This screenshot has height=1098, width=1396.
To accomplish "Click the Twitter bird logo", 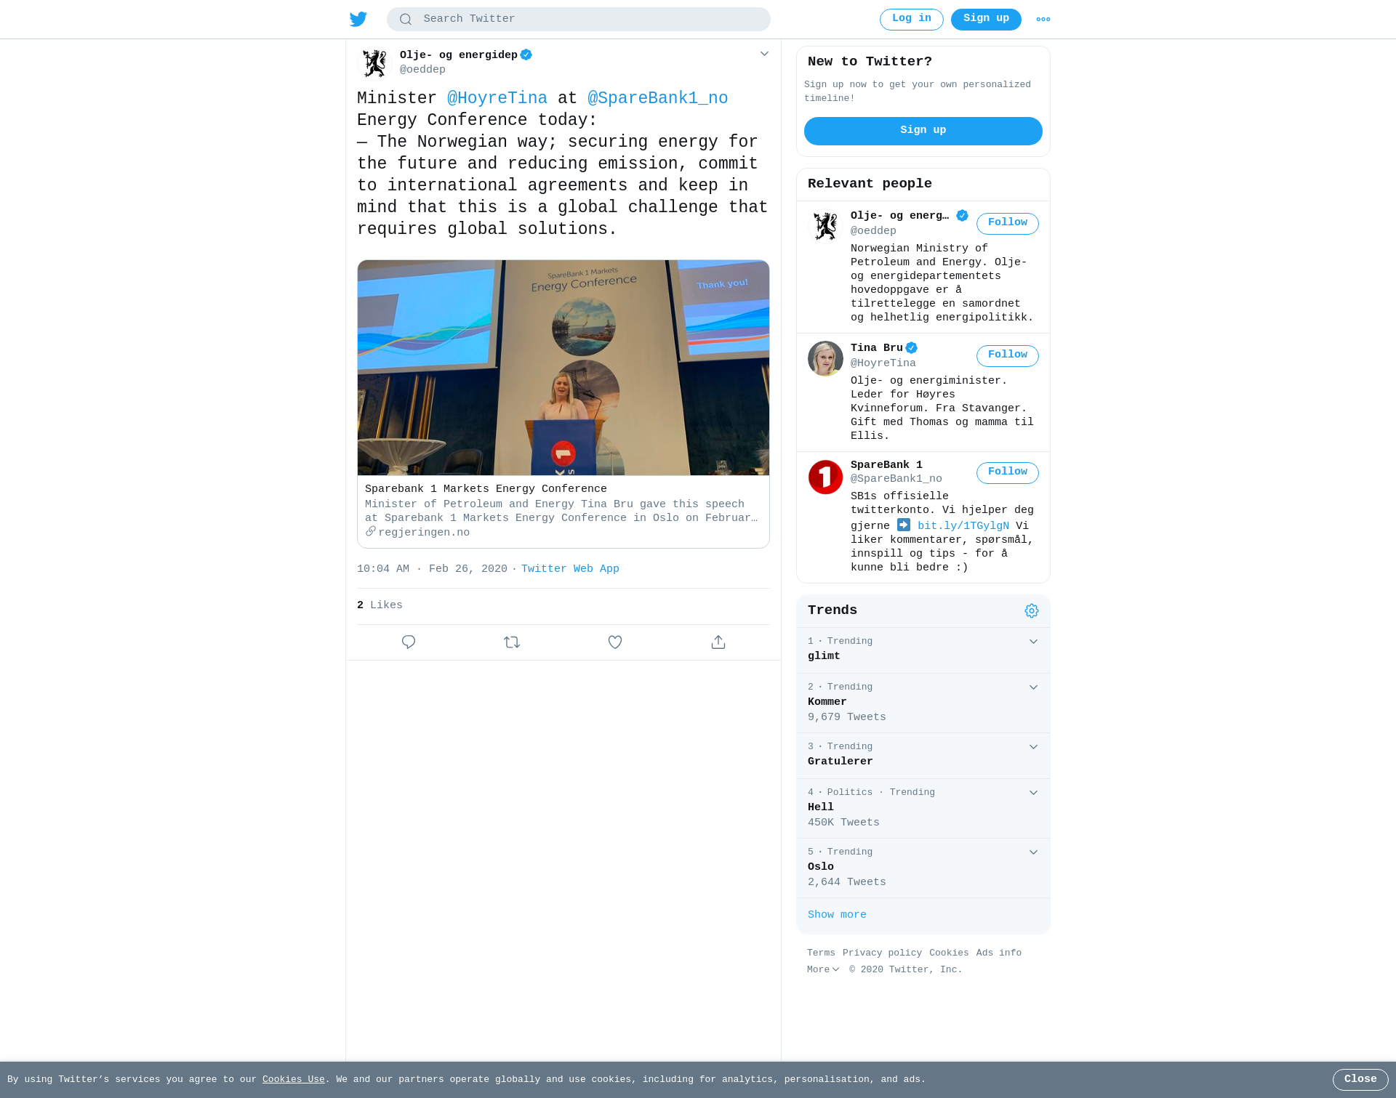I will [358, 19].
